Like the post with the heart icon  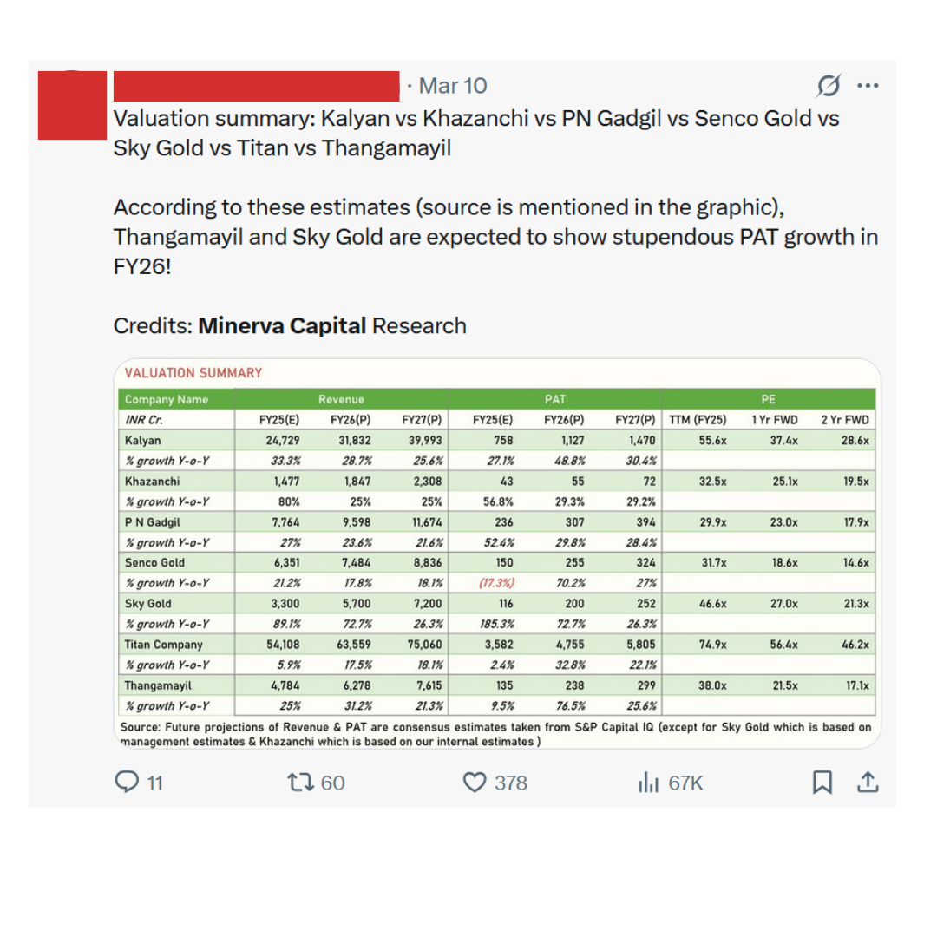(x=474, y=783)
